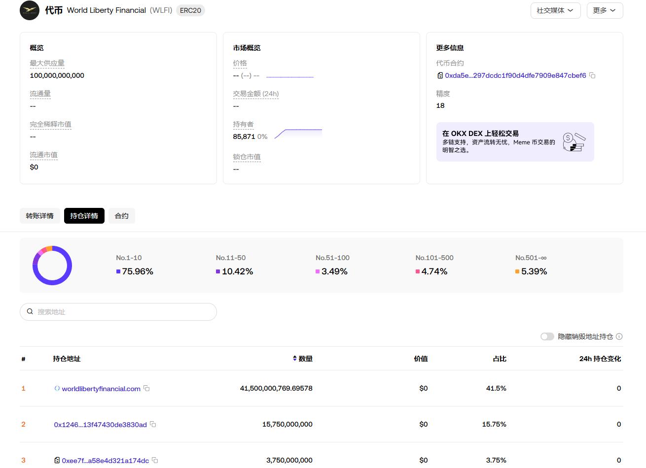Toggle 隐藏销毁地址持仓 switch
The width and height of the screenshot is (646, 468).
[x=547, y=336]
